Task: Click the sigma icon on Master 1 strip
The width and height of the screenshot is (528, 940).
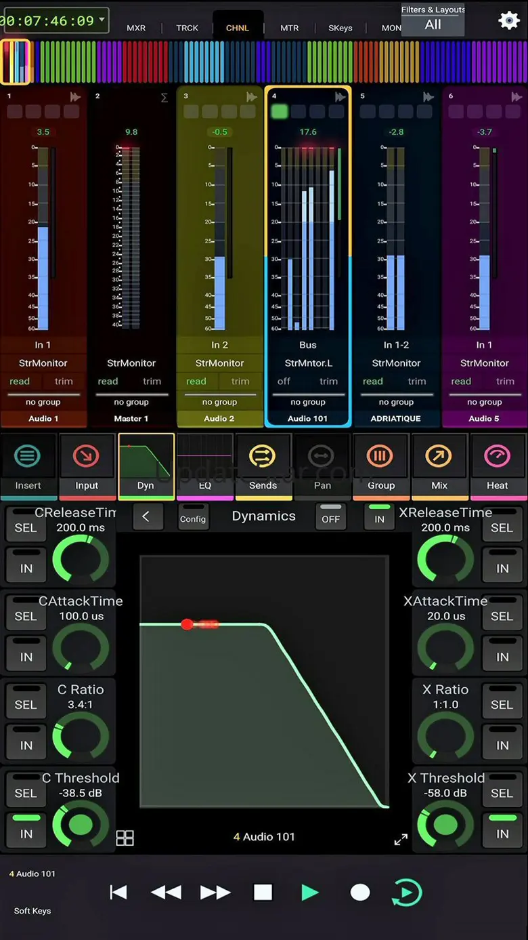Action: tap(164, 98)
